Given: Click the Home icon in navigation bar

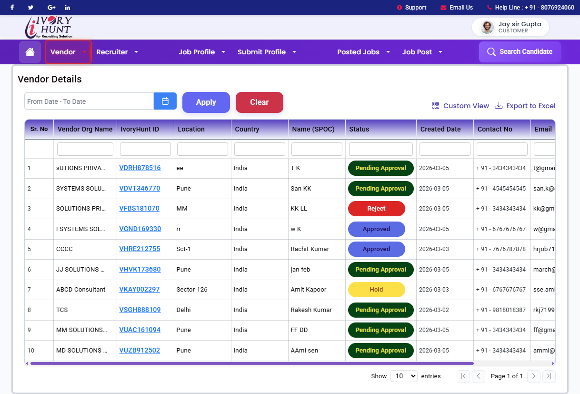Looking at the screenshot, I should pos(30,52).
